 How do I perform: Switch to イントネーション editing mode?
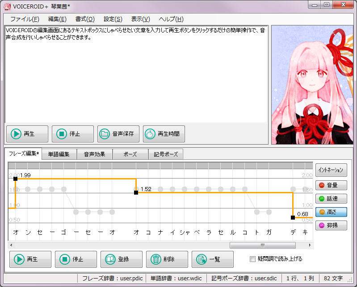click(x=331, y=170)
